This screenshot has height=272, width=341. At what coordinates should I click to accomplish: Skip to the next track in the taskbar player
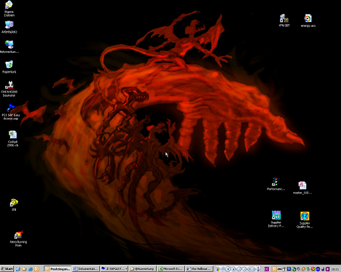pyautogui.click(x=244, y=269)
